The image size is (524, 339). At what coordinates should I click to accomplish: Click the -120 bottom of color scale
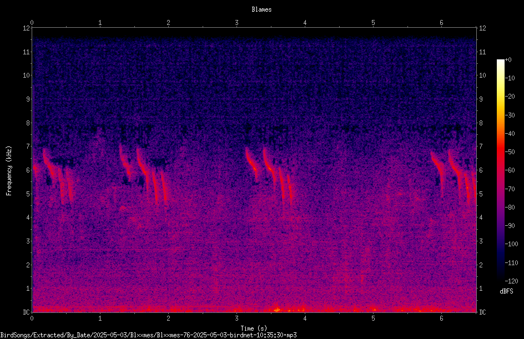point(511,281)
